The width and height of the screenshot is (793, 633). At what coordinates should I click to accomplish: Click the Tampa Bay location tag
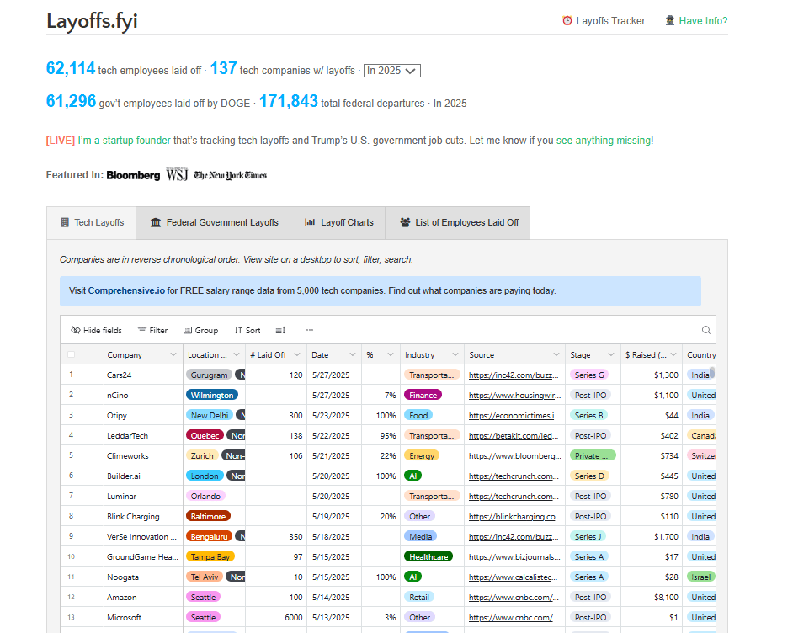210,557
